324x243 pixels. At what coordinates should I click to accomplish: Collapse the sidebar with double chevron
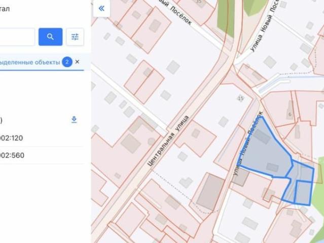(x=101, y=9)
